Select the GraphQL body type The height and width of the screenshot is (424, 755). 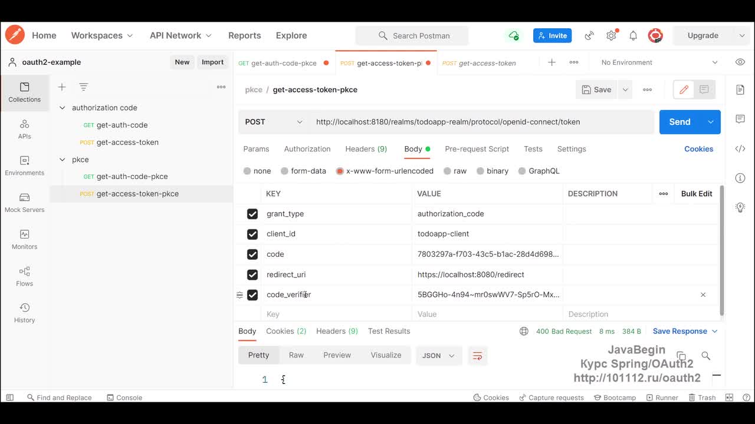(x=539, y=171)
